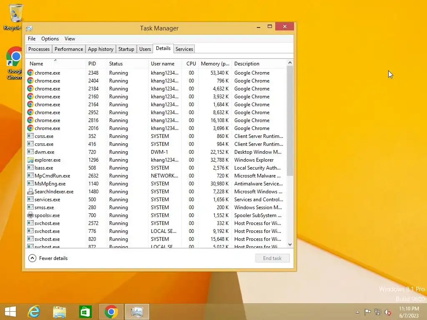
Task: Click the Task Manager title bar icon
Action: (x=29, y=28)
